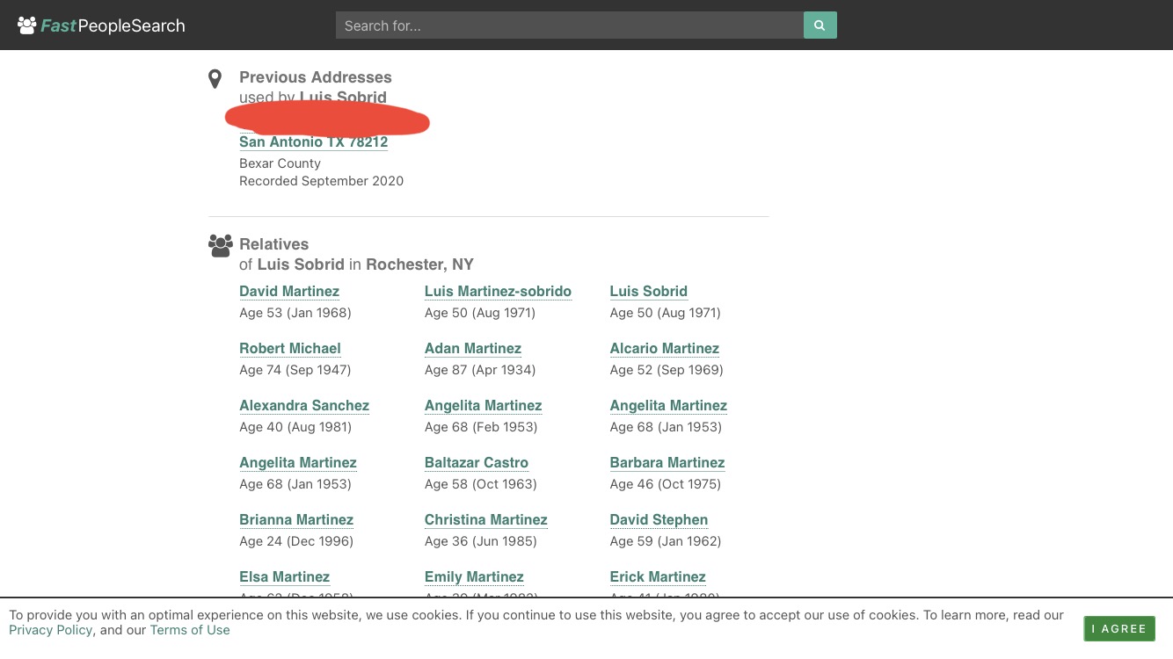The height and width of the screenshot is (659, 1173).
Task: Click Age 36 (Jun 1985) text
Action: pyautogui.click(x=481, y=541)
